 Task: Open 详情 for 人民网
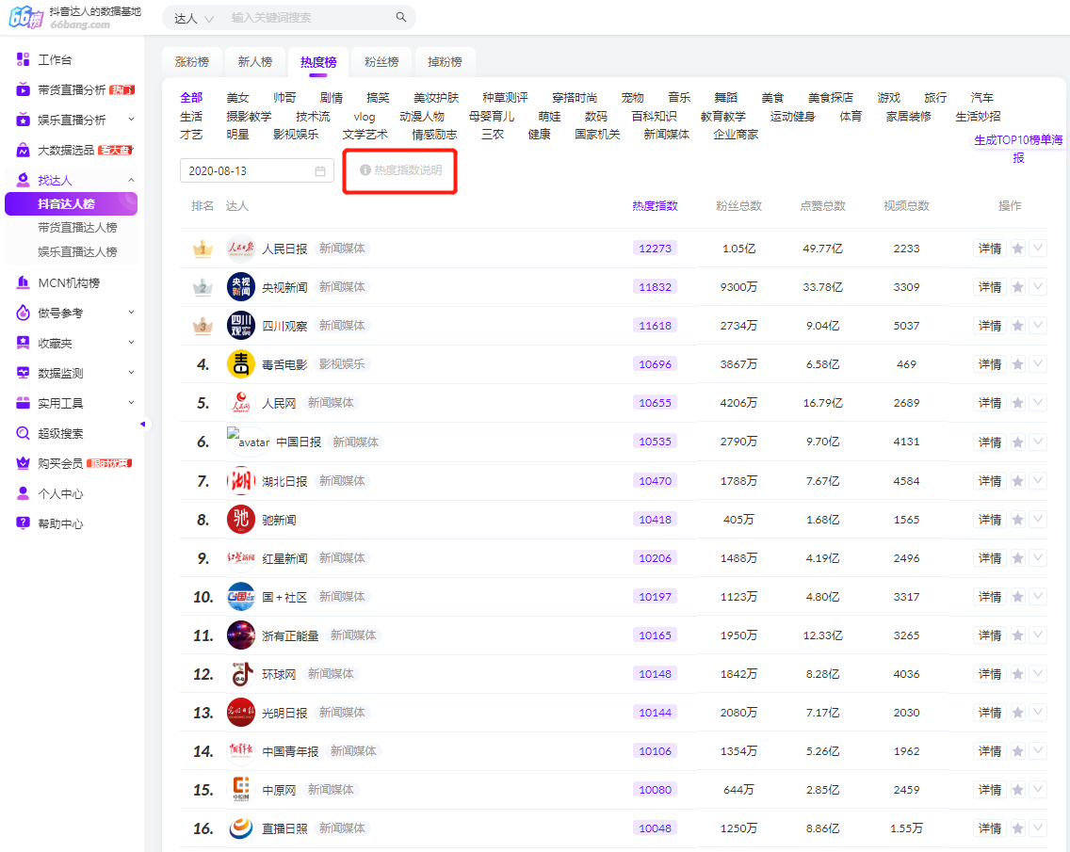989,403
